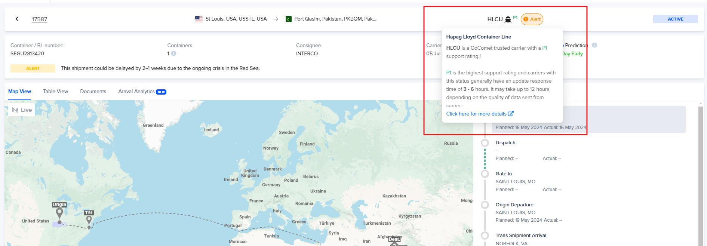The height and width of the screenshot is (246, 707).
Task: Click the container number SEGU2813420
Action: coord(27,53)
